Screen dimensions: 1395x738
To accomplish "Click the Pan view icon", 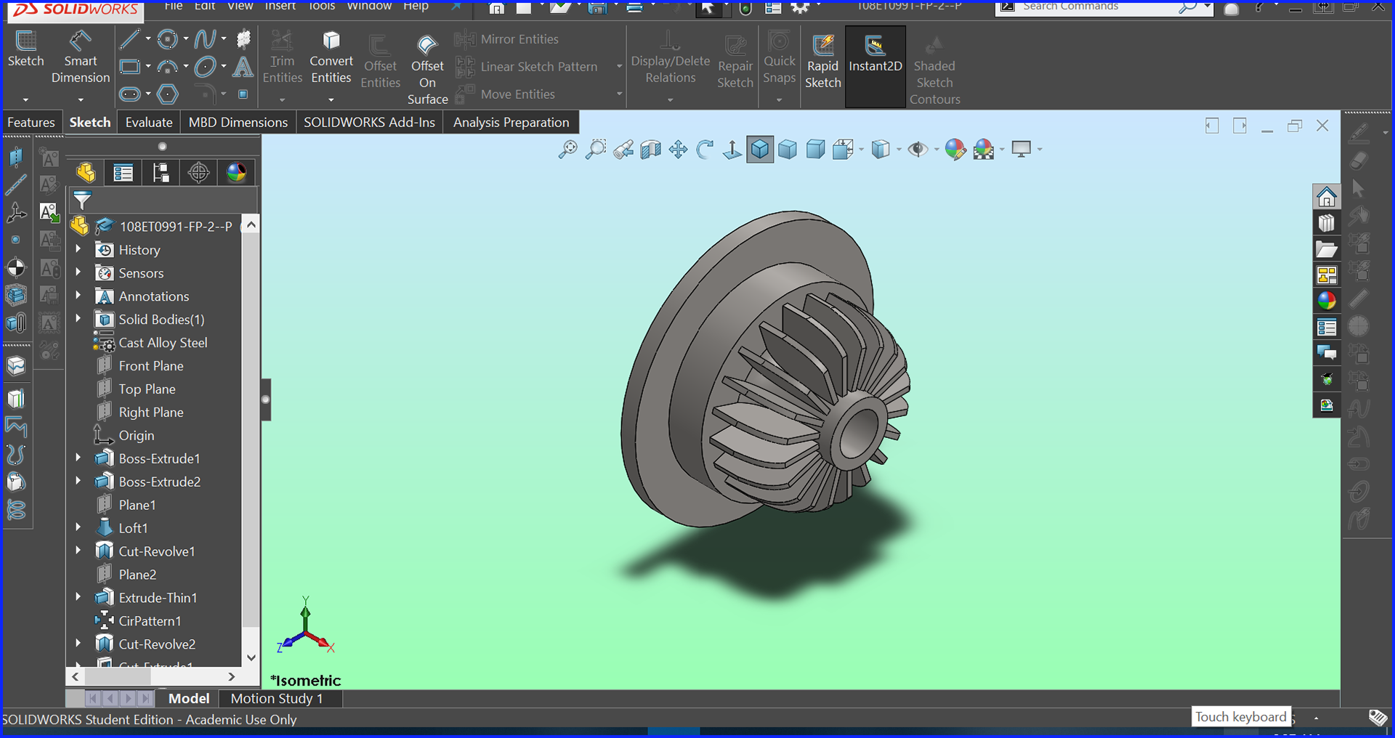I will [678, 150].
